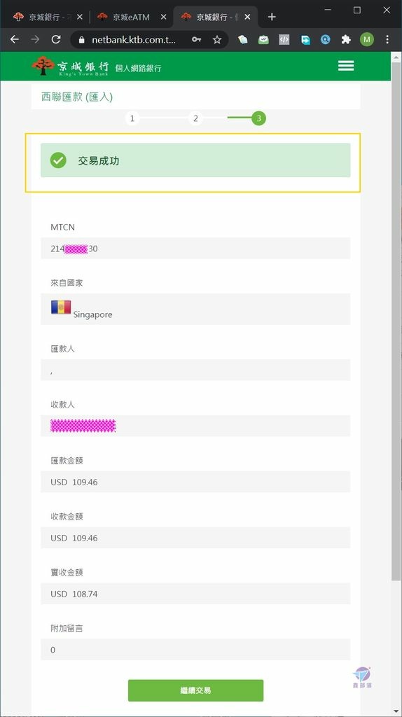Open the hamburger menu in the green header
402x717 pixels.
tap(346, 66)
